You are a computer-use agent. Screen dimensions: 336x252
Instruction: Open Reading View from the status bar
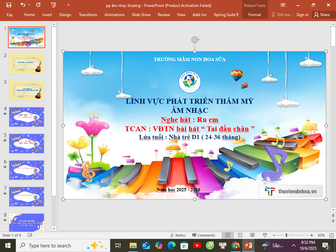[252, 235]
